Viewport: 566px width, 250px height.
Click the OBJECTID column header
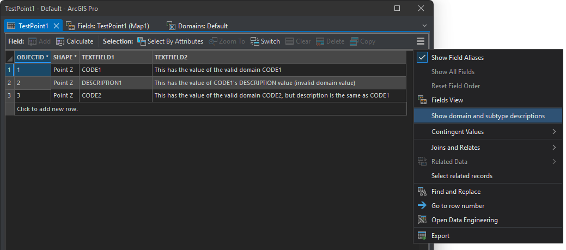tap(33, 57)
